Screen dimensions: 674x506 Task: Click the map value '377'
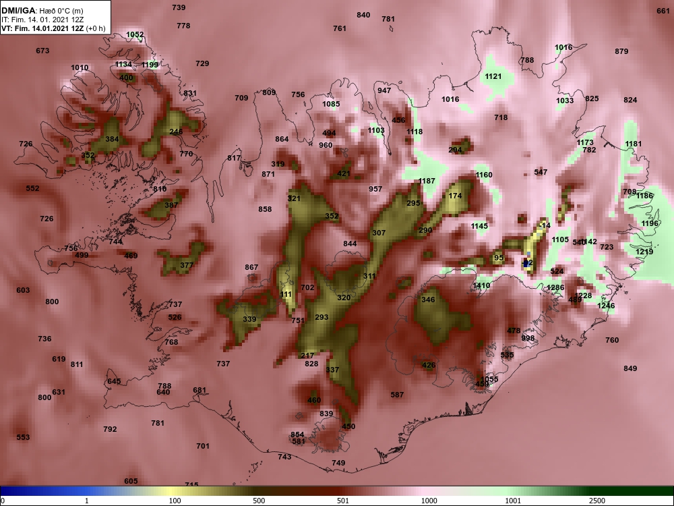(x=187, y=265)
